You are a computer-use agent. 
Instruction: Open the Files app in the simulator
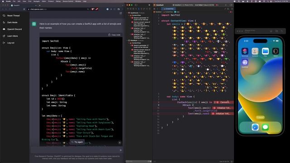[x=265, y=51]
